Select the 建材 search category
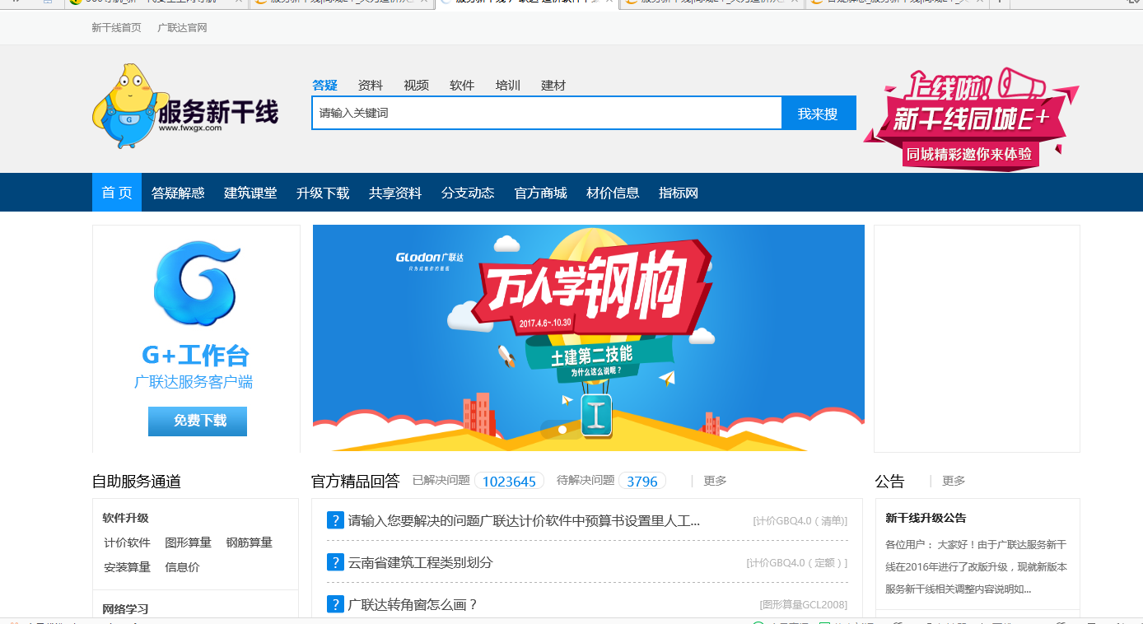The height and width of the screenshot is (624, 1143). point(553,85)
